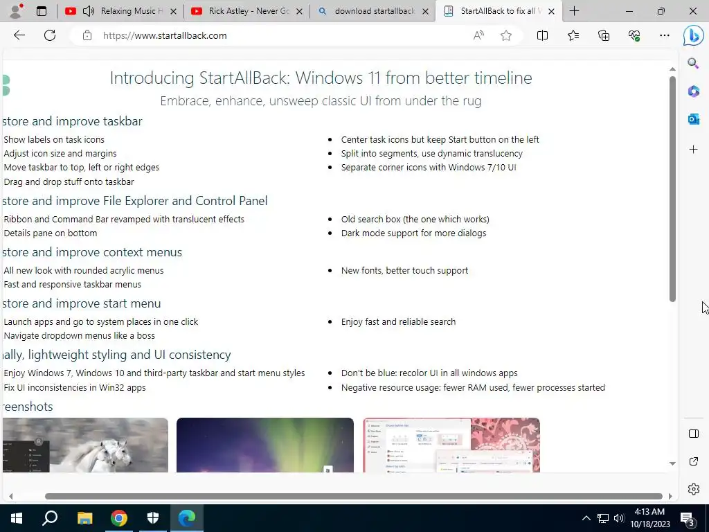
Task: Close the download startallback tab
Action: 425,11
